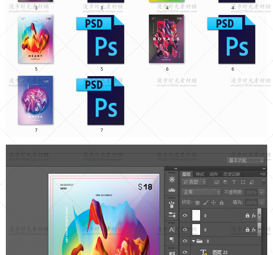
Task: Select the ROYALS poster thumbnail
Action: click(x=167, y=39)
